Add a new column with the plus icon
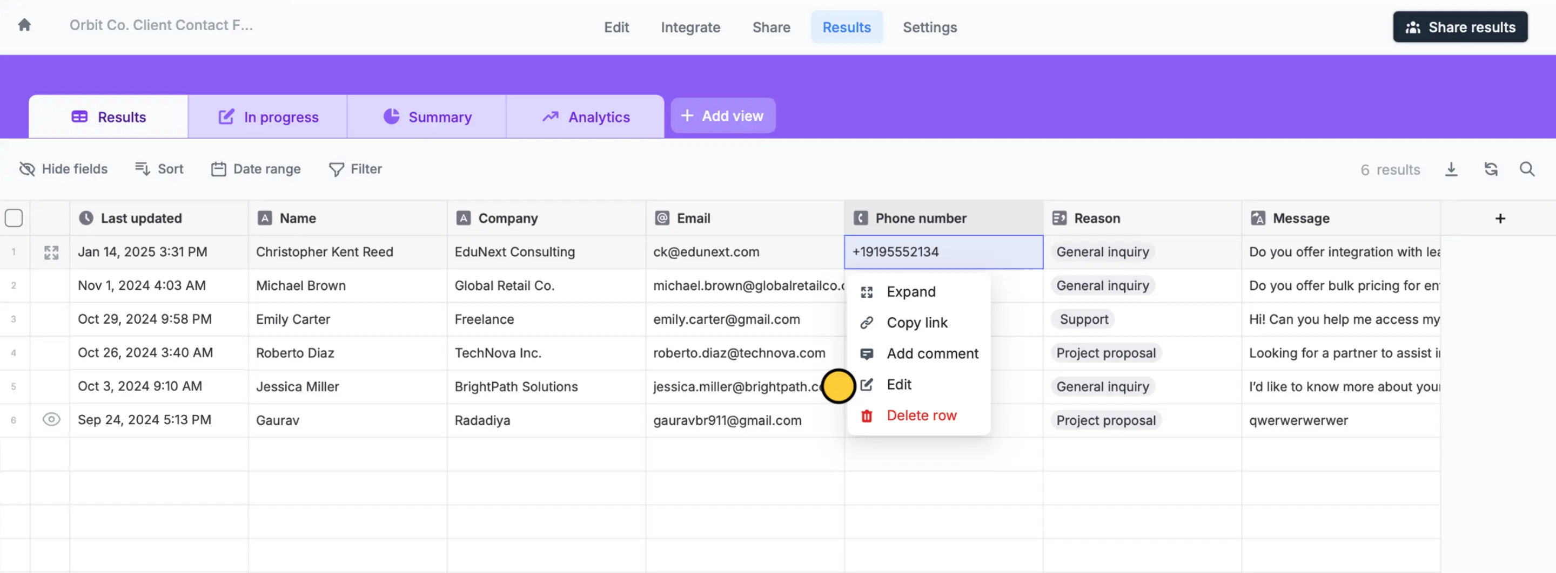This screenshot has width=1556, height=573. click(x=1500, y=219)
